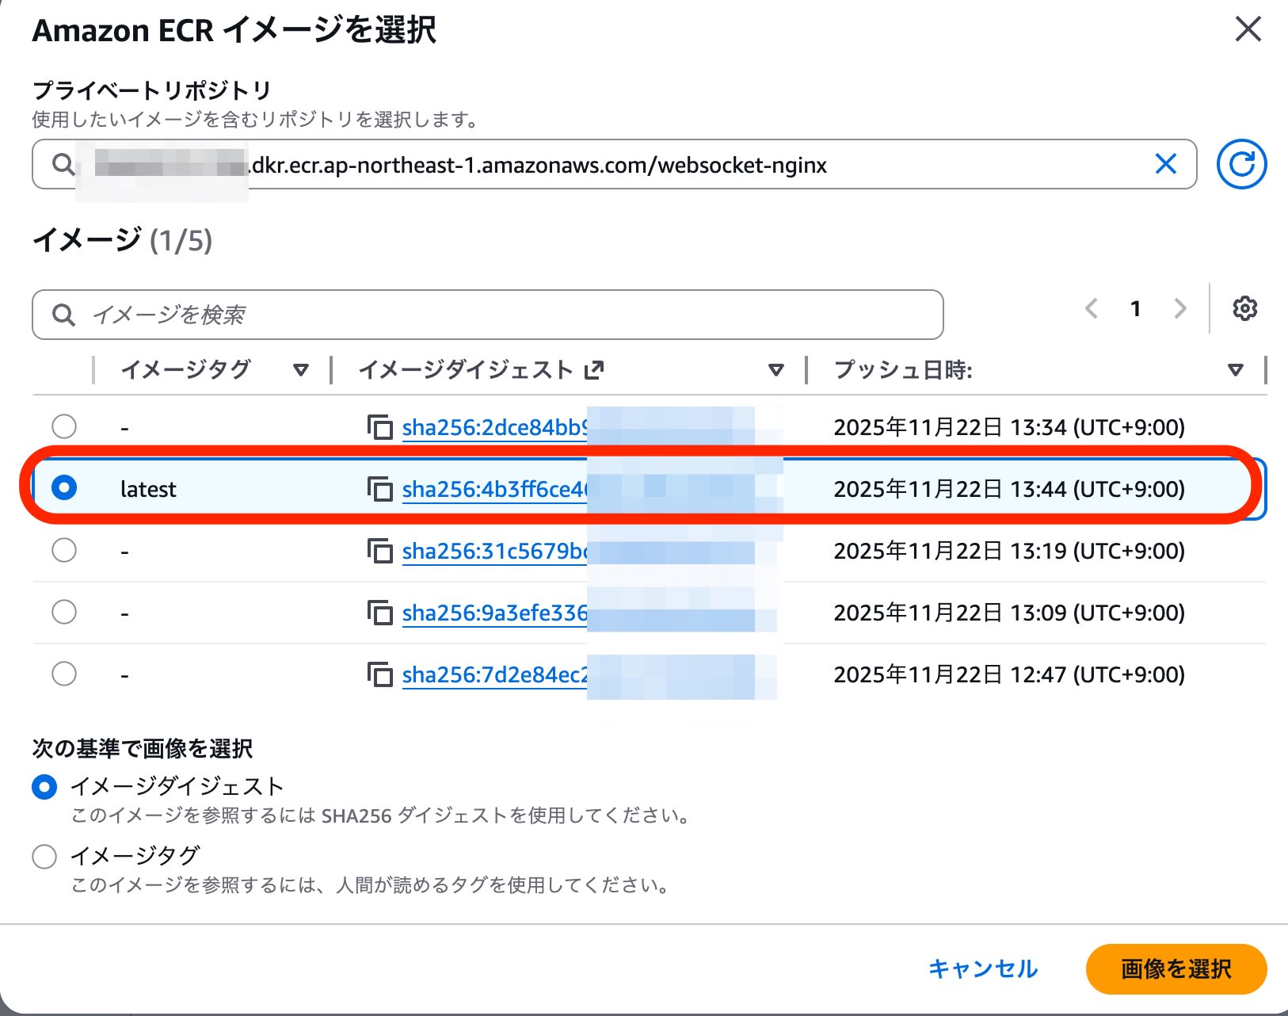
Task: Refresh the repository list
Action: pos(1241,164)
